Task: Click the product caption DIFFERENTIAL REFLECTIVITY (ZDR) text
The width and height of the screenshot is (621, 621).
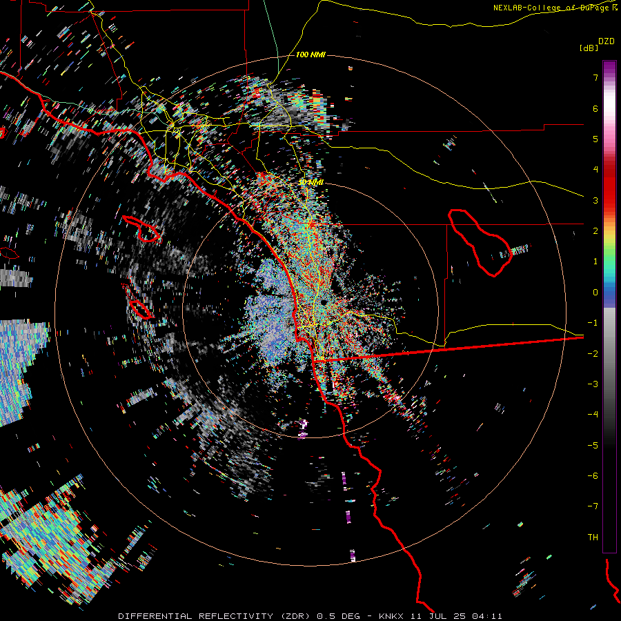Action: [215, 616]
